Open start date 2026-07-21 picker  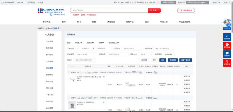(85, 48)
